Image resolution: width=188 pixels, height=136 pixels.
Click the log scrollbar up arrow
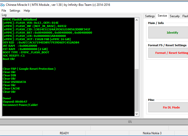point(137,20)
